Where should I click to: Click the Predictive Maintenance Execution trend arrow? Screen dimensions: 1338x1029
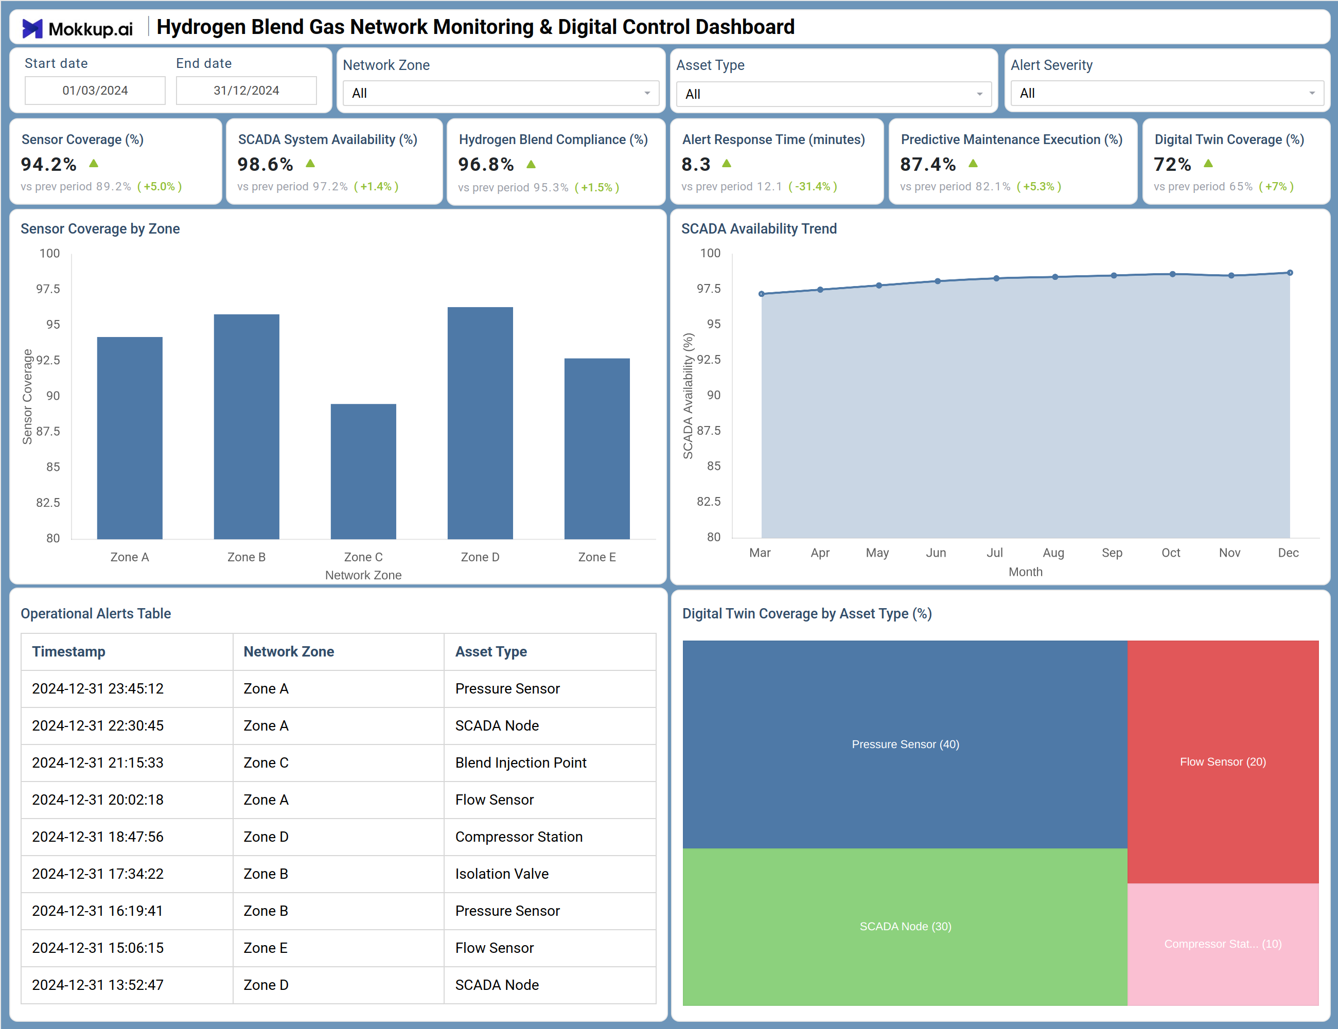973,164
